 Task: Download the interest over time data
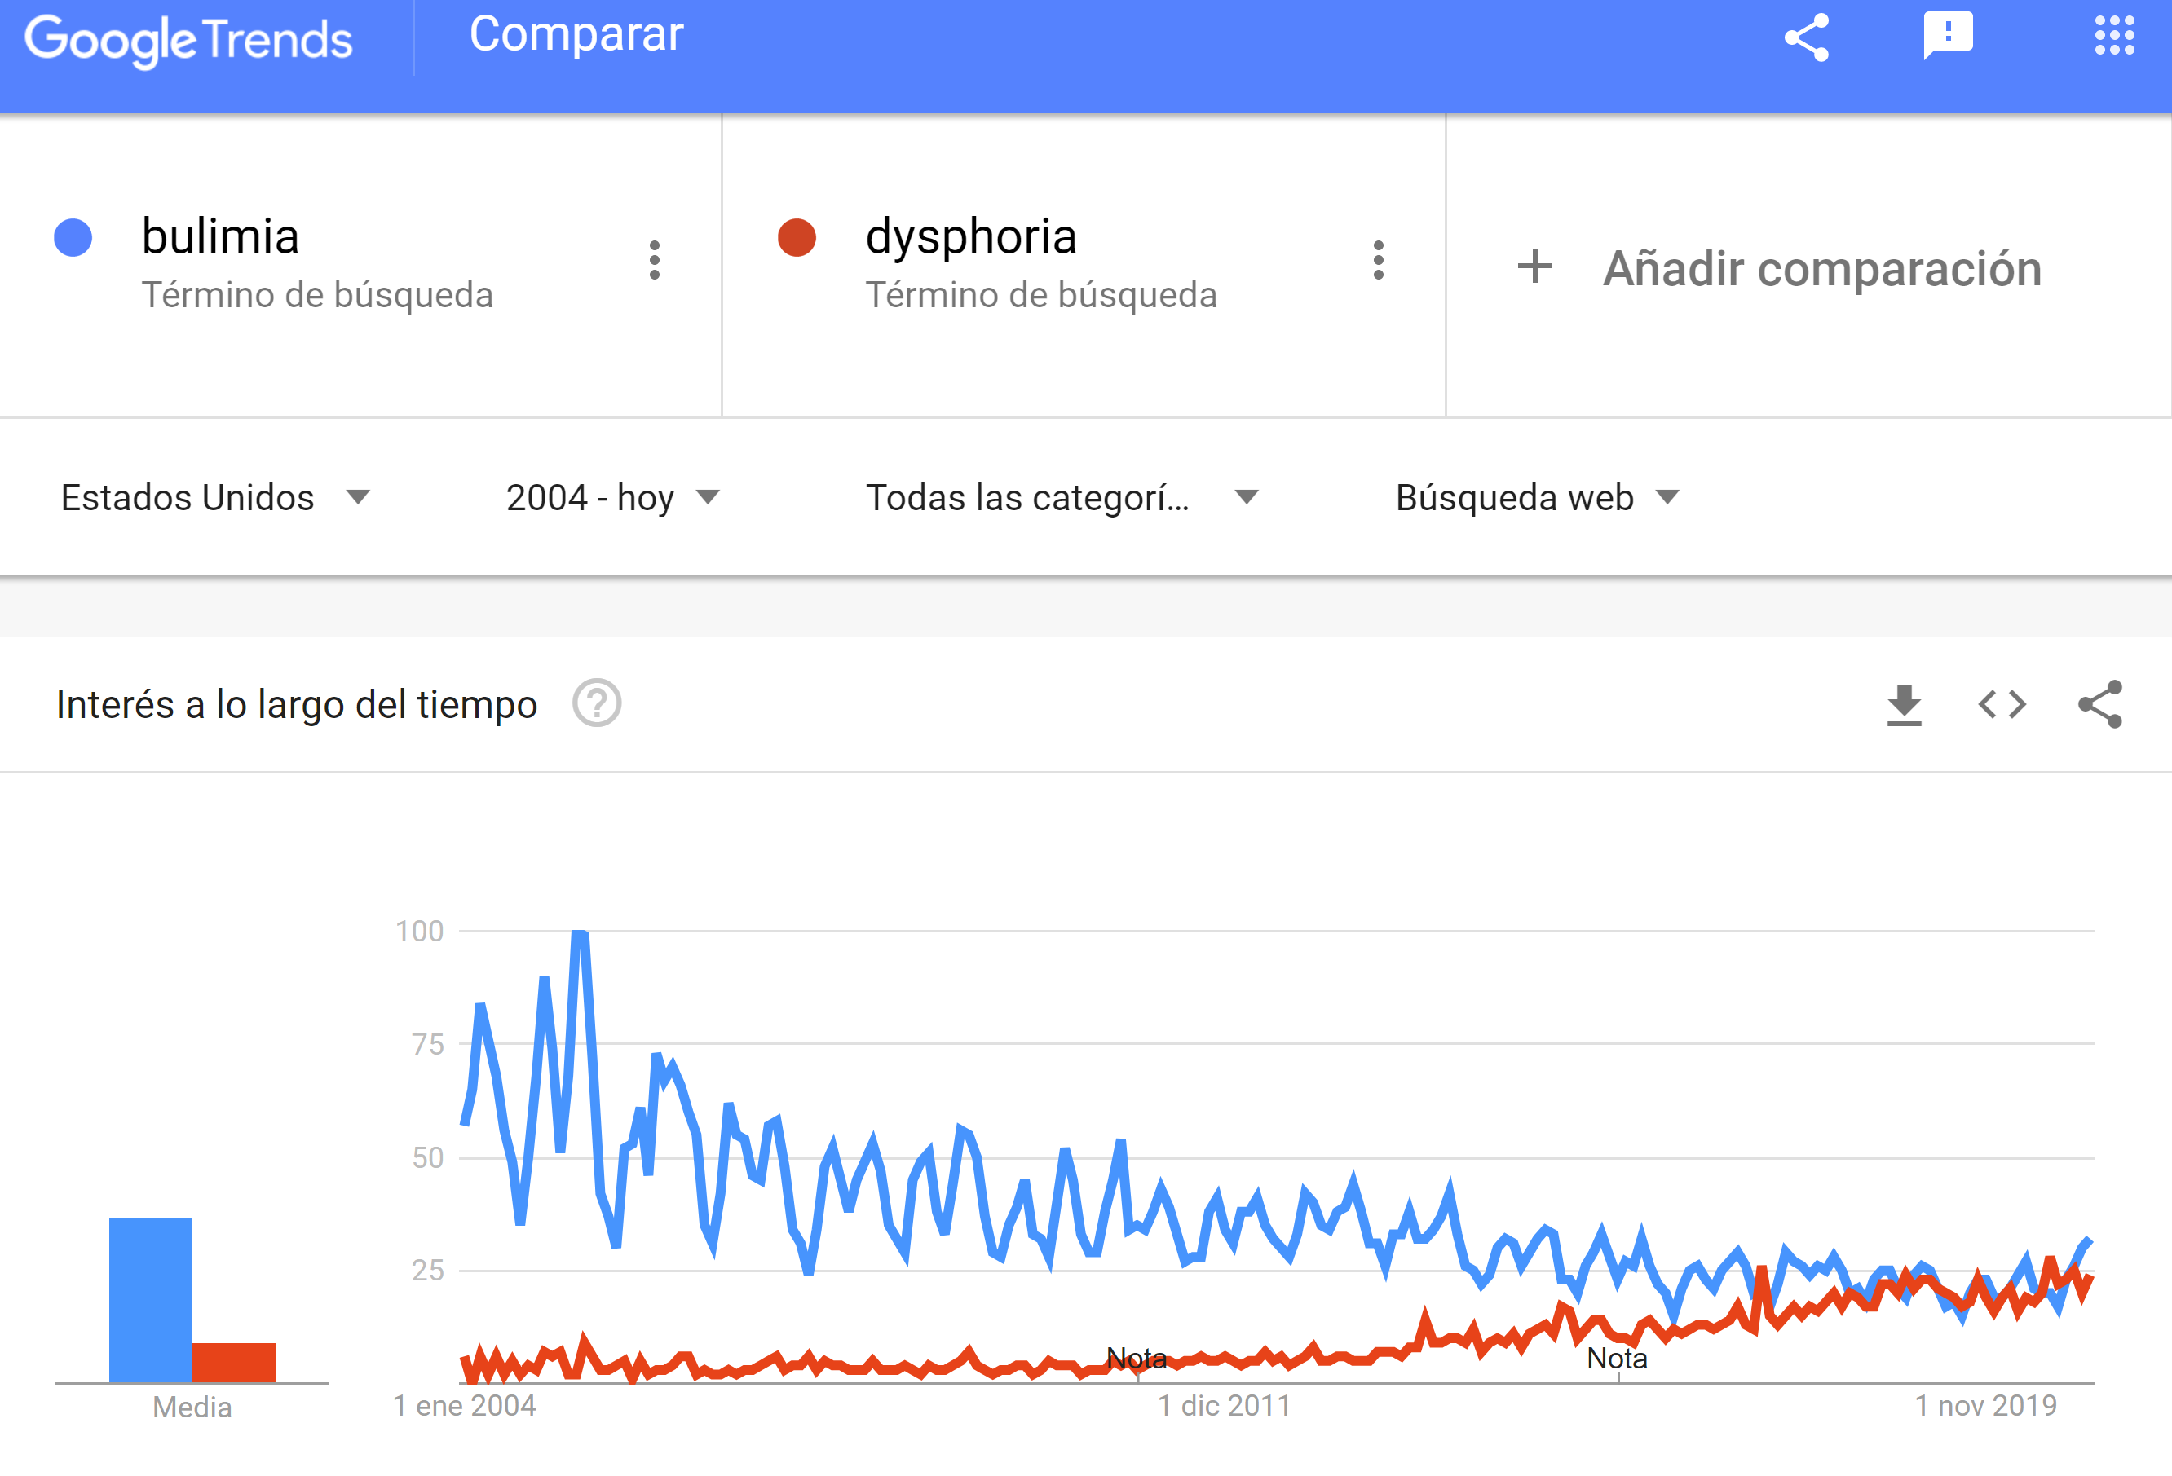[x=1904, y=704]
